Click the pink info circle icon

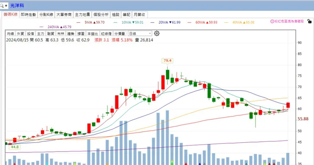coord(272,21)
